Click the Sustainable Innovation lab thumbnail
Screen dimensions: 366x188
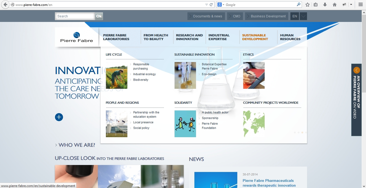pos(185,75)
